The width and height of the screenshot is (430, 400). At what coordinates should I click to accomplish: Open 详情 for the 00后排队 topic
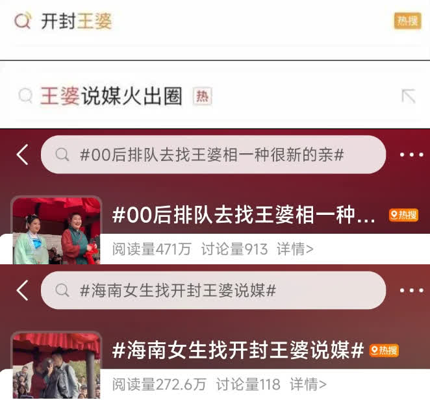click(x=295, y=249)
